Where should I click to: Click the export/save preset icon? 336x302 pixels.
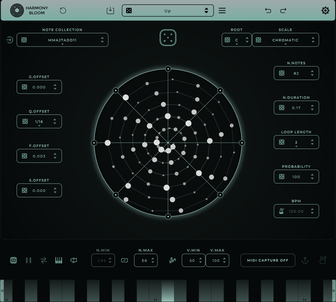110,10
